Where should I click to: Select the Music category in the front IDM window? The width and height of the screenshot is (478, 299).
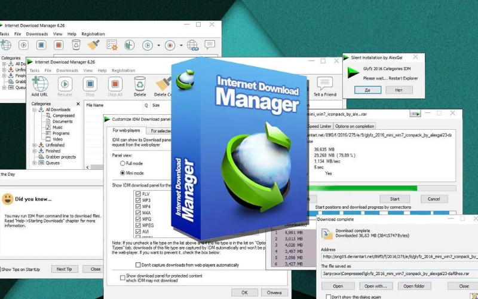click(x=57, y=127)
